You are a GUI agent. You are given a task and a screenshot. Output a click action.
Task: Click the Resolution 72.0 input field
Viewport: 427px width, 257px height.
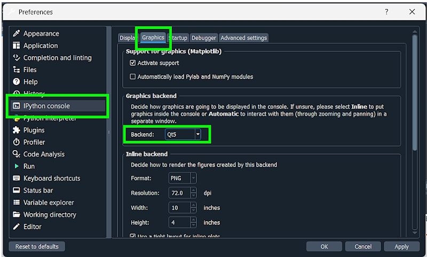pyautogui.click(x=180, y=193)
